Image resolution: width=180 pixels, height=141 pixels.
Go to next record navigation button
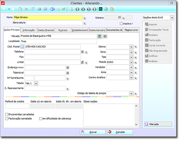[x=89, y=9]
